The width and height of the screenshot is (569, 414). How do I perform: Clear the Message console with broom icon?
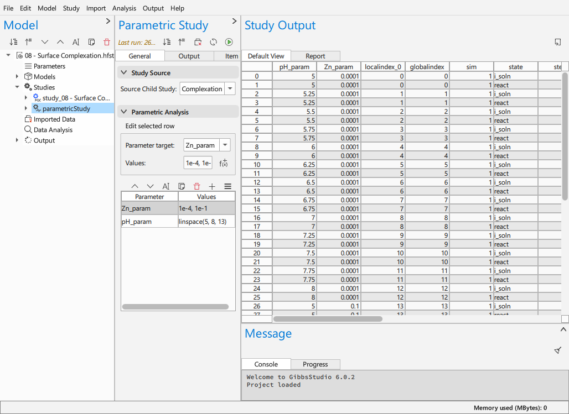click(558, 350)
